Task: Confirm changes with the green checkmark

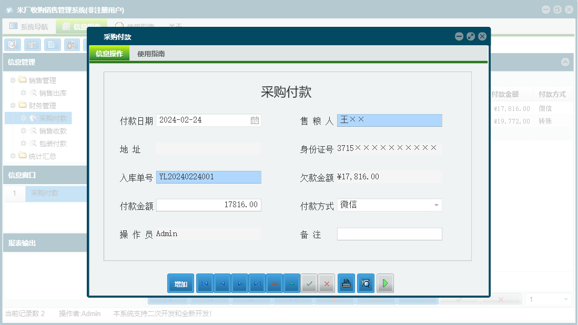Action: 309,283
